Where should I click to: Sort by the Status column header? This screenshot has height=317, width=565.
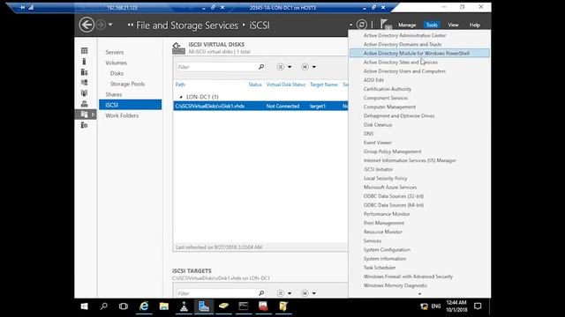255,85
